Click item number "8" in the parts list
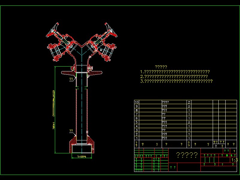The height and width of the screenshot is (180, 240). [x=136, y=110]
